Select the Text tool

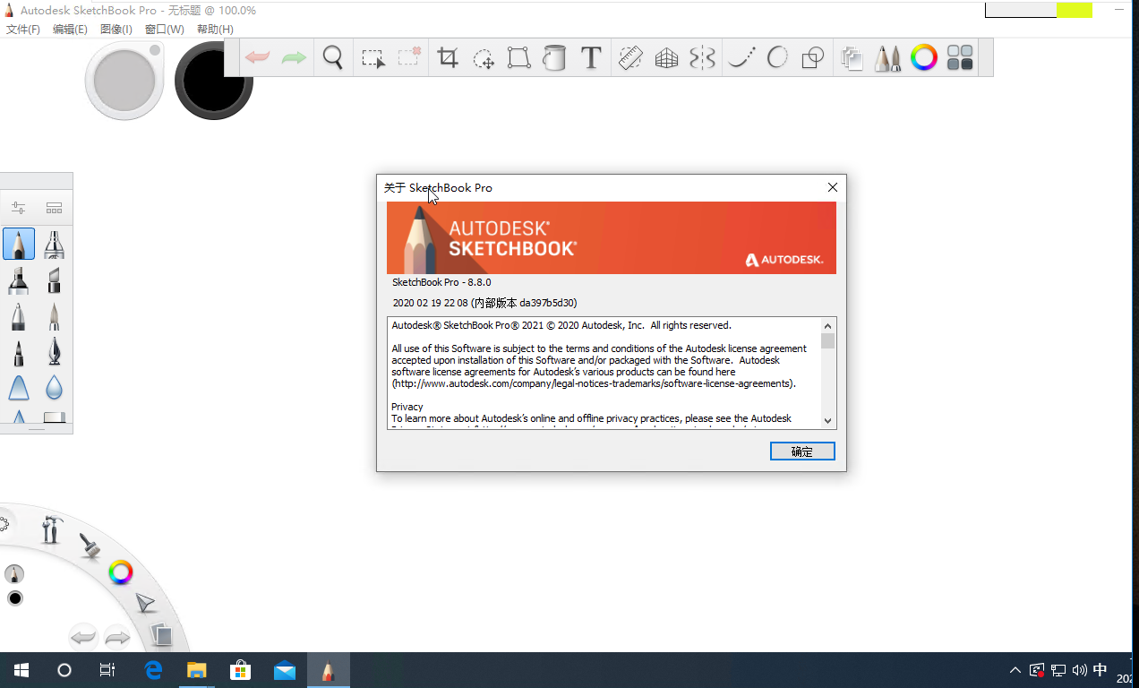click(x=590, y=58)
